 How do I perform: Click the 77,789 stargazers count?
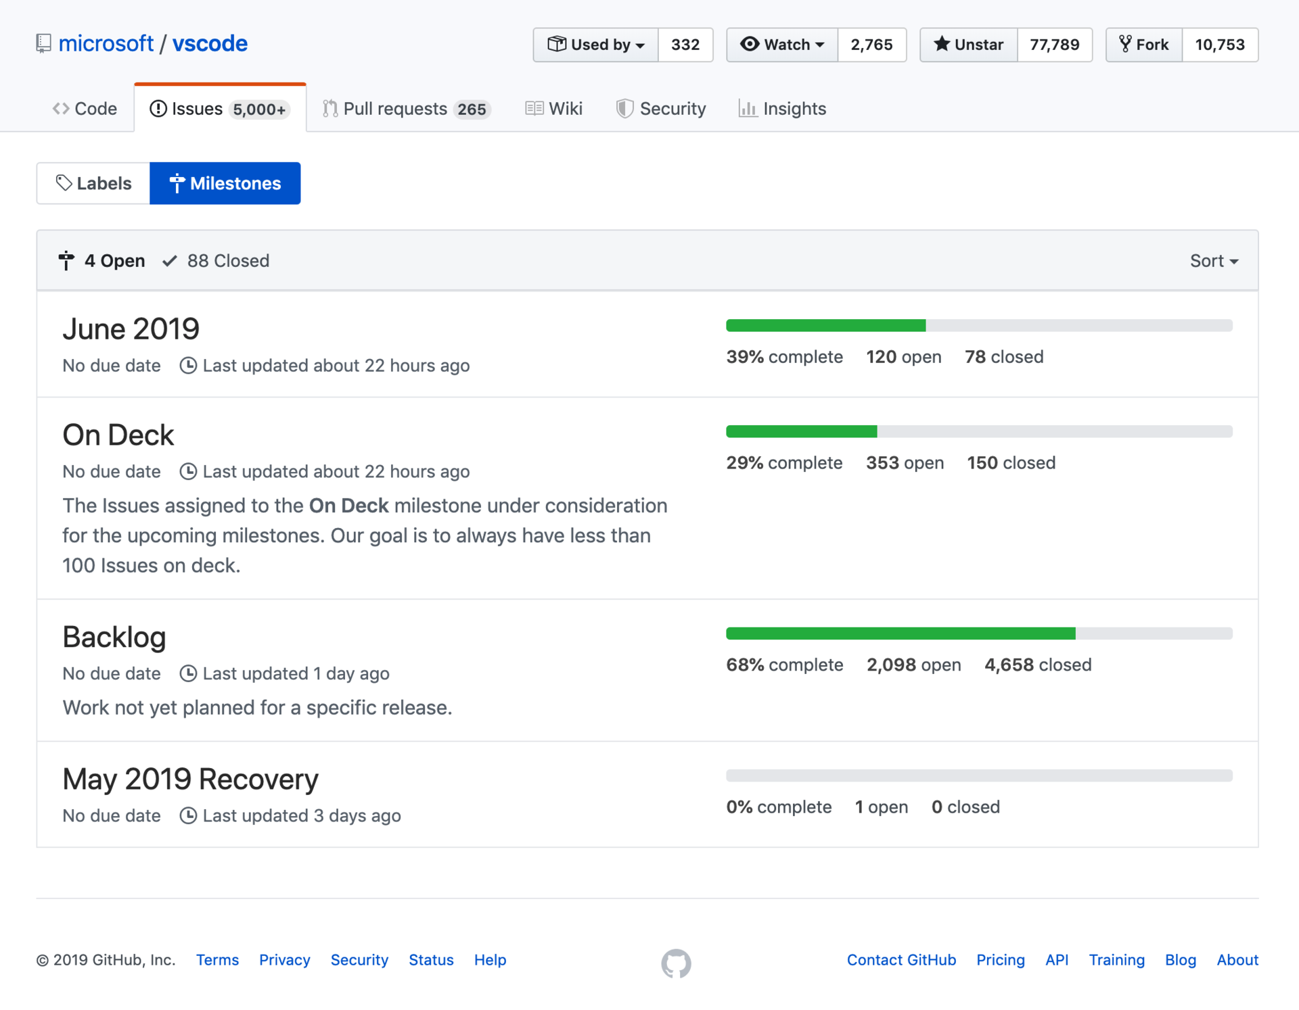1054,45
